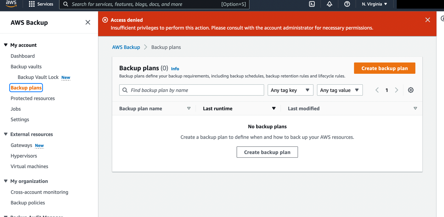
Task: Open the N. Virginia region selector
Action: [x=374, y=4]
